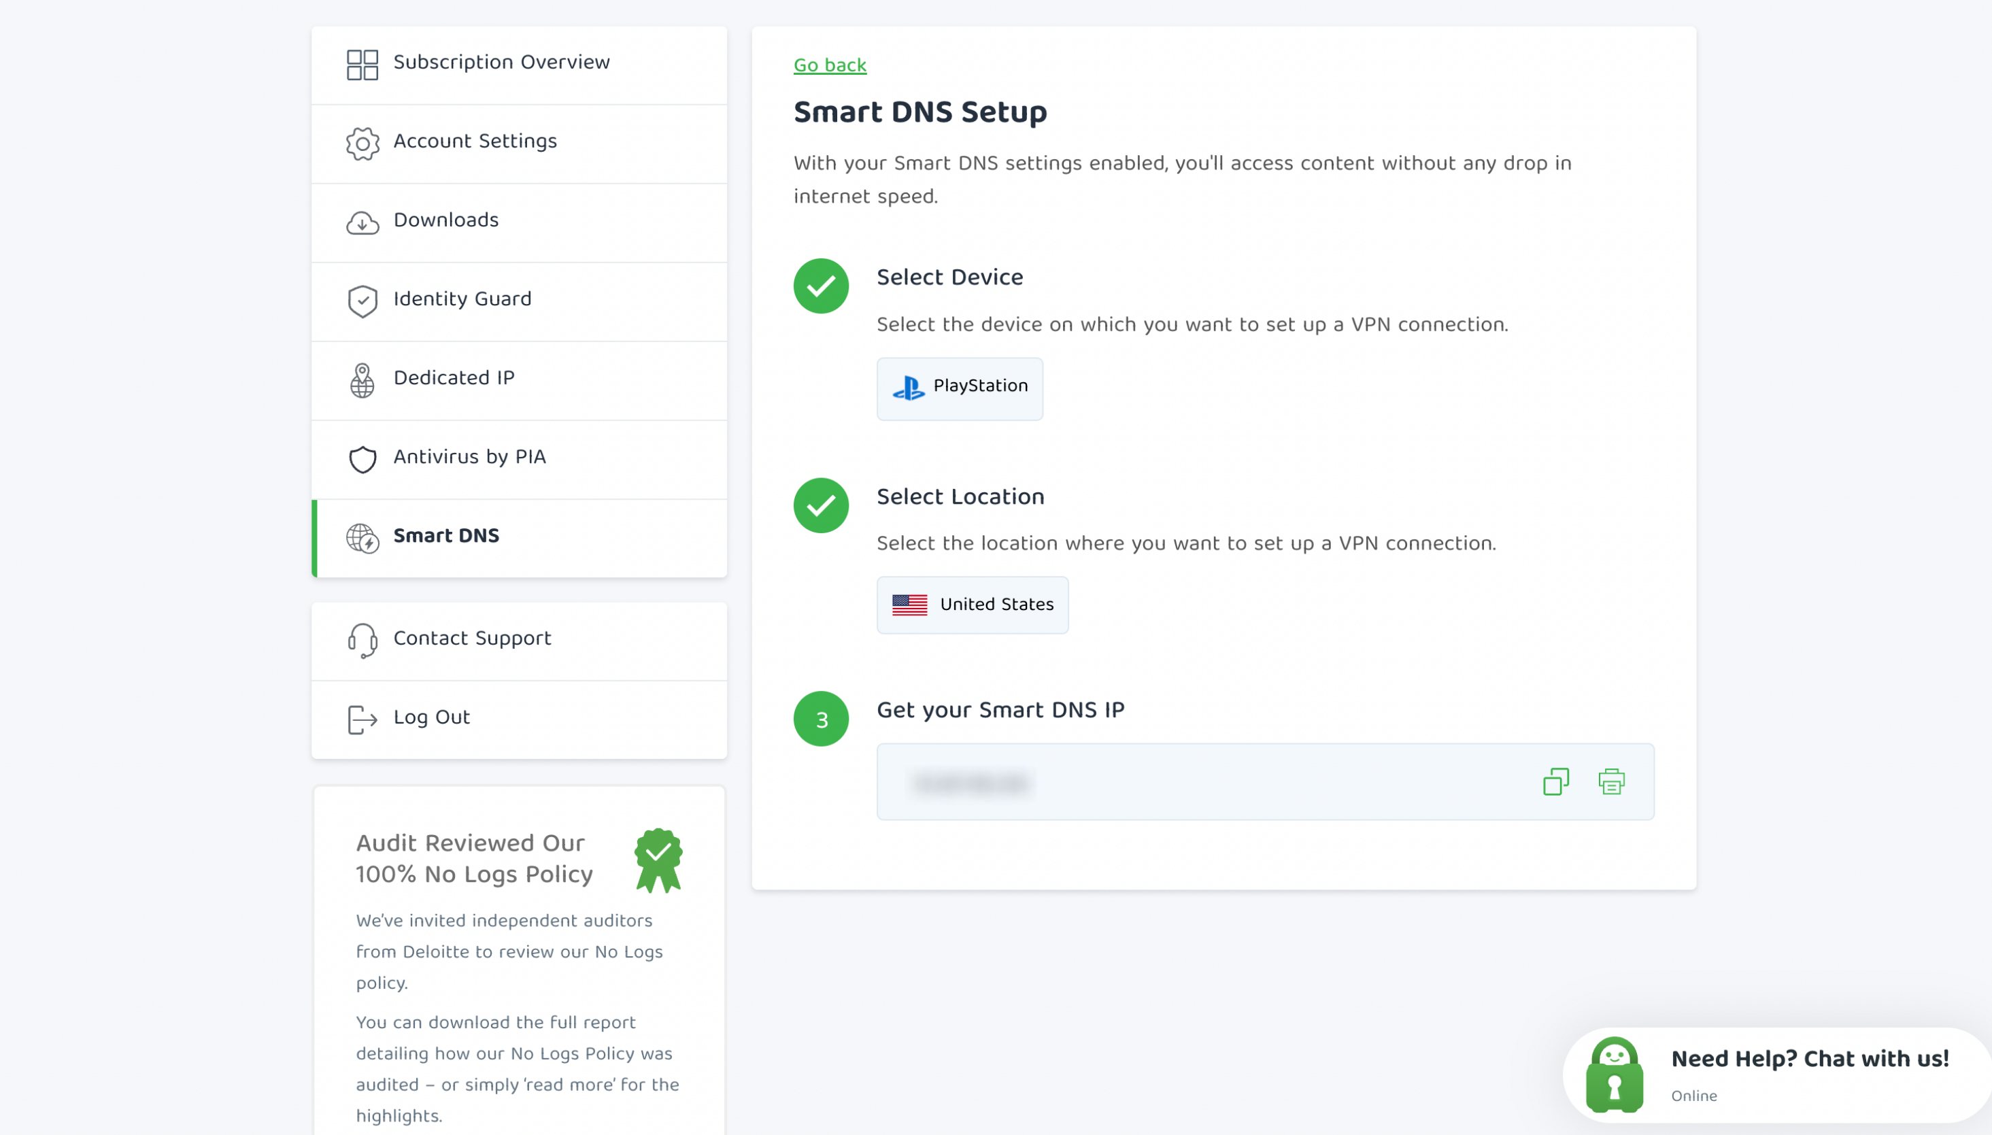Image resolution: width=1992 pixels, height=1135 pixels.
Task: Click the Dedicated IP globe pin icon
Action: coord(362,380)
